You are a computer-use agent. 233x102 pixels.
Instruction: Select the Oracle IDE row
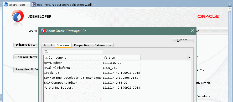pyautogui.click(x=92, y=73)
